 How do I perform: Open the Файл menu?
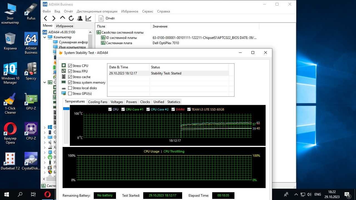[x=46, y=11]
